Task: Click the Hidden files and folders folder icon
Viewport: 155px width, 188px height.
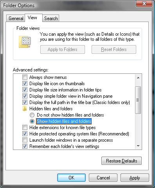Action: coord(25,109)
